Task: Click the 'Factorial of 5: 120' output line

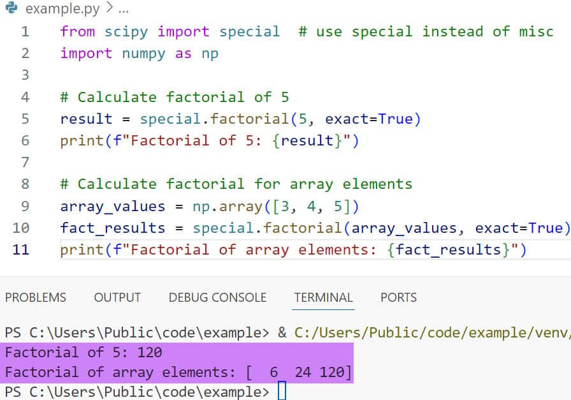Action: [x=83, y=352]
